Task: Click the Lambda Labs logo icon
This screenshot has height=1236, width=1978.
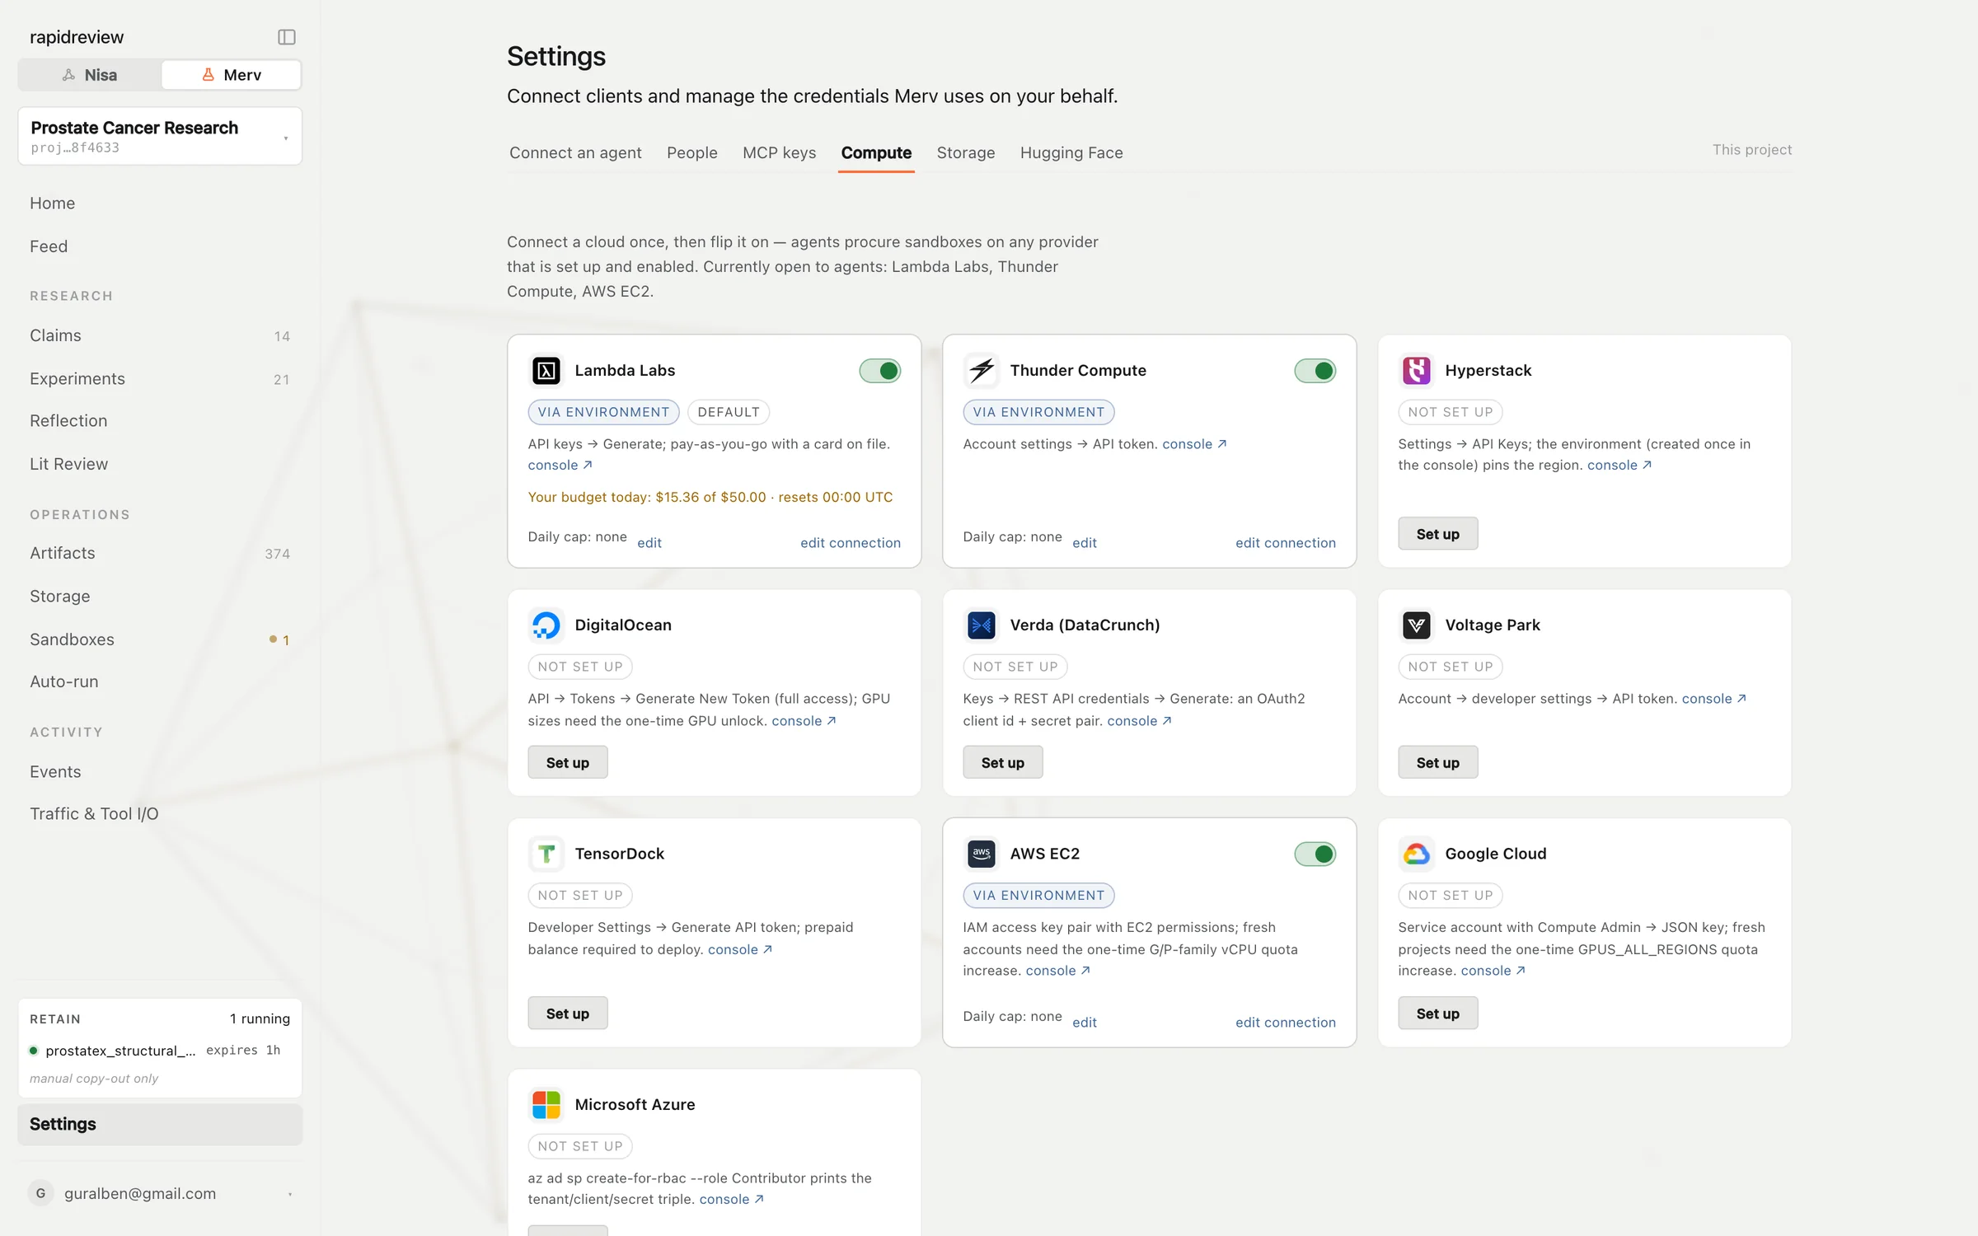Action: tap(546, 371)
